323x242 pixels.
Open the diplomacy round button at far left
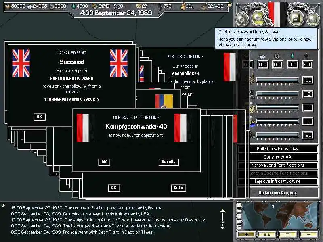tap(243, 19)
